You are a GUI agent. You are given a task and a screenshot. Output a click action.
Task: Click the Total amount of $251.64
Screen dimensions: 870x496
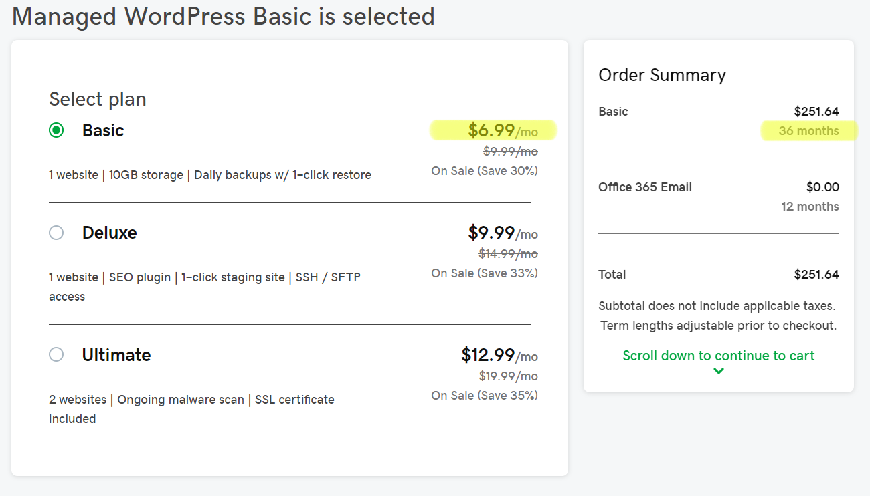818,274
